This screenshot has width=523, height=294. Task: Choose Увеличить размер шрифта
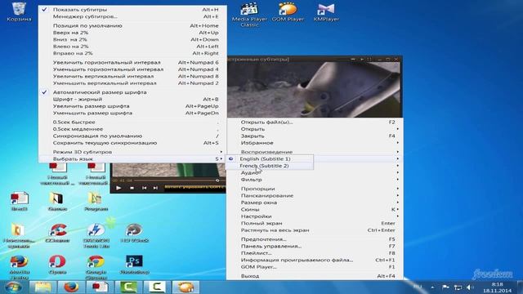click(132, 106)
